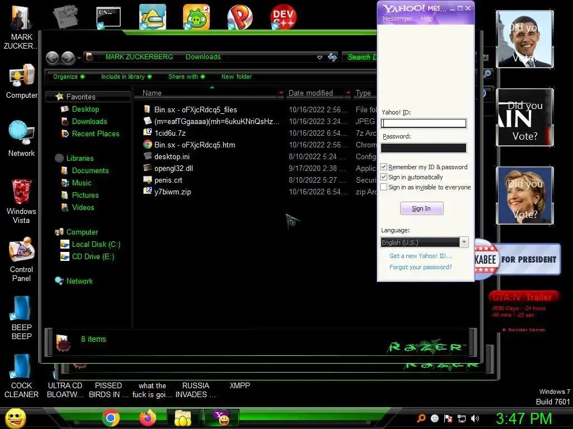The height and width of the screenshot is (429, 573).
Task: Open the Computer desktop icon
Action: (22, 81)
